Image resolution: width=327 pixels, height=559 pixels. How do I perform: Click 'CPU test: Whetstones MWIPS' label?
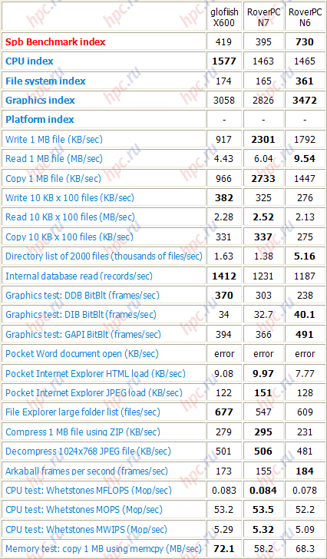(86, 529)
